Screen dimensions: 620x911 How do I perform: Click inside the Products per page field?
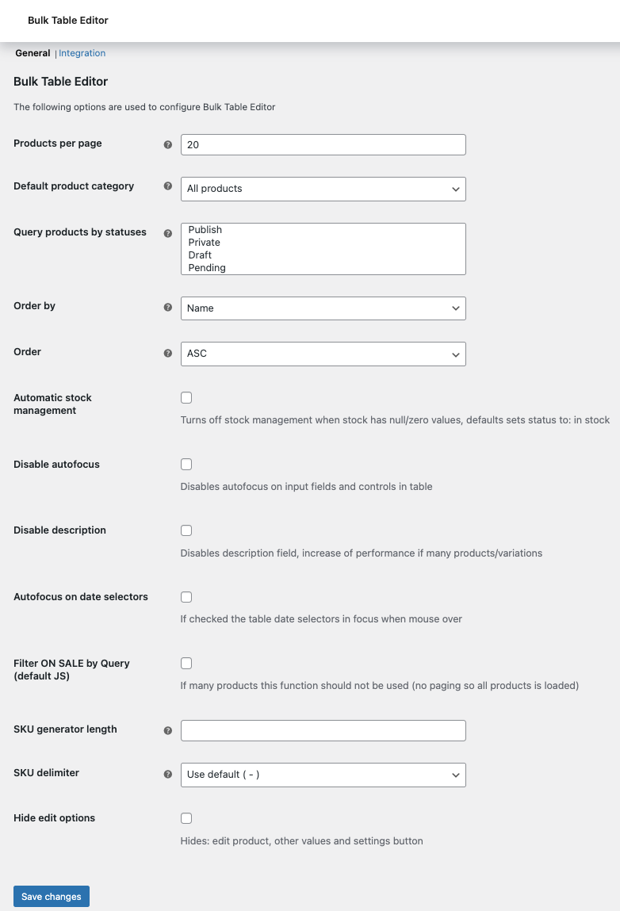pos(323,144)
